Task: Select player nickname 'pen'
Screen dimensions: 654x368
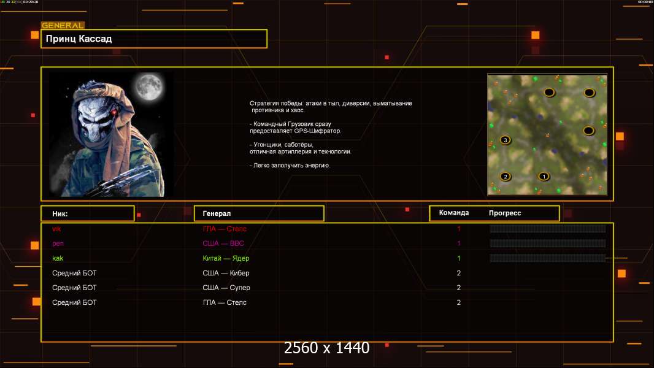Action: tap(58, 244)
